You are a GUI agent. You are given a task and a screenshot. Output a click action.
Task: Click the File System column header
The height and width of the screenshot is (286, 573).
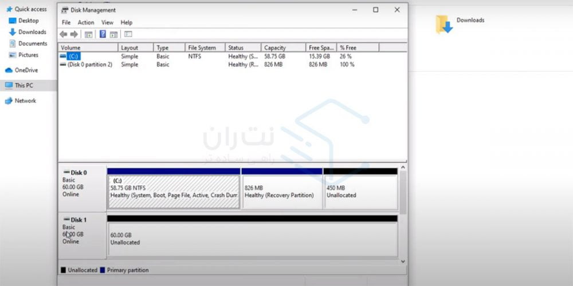202,48
